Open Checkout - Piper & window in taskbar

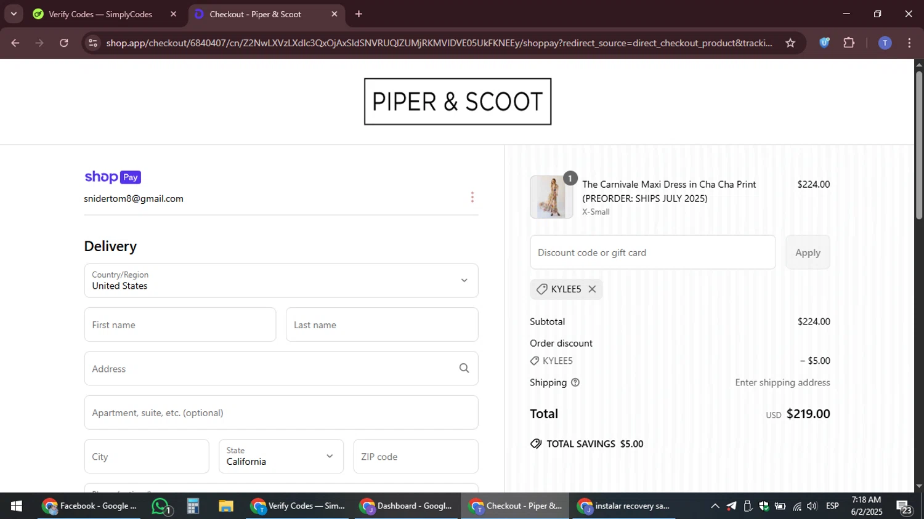coord(516,506)
